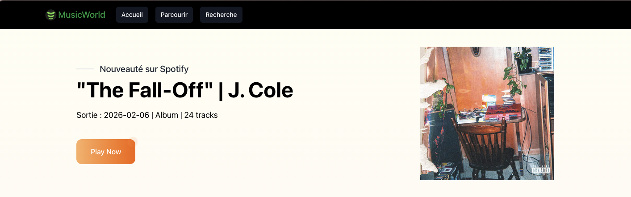631x197 pixels.
Task: Go to the Accueil page
Action: coord(132,15)
